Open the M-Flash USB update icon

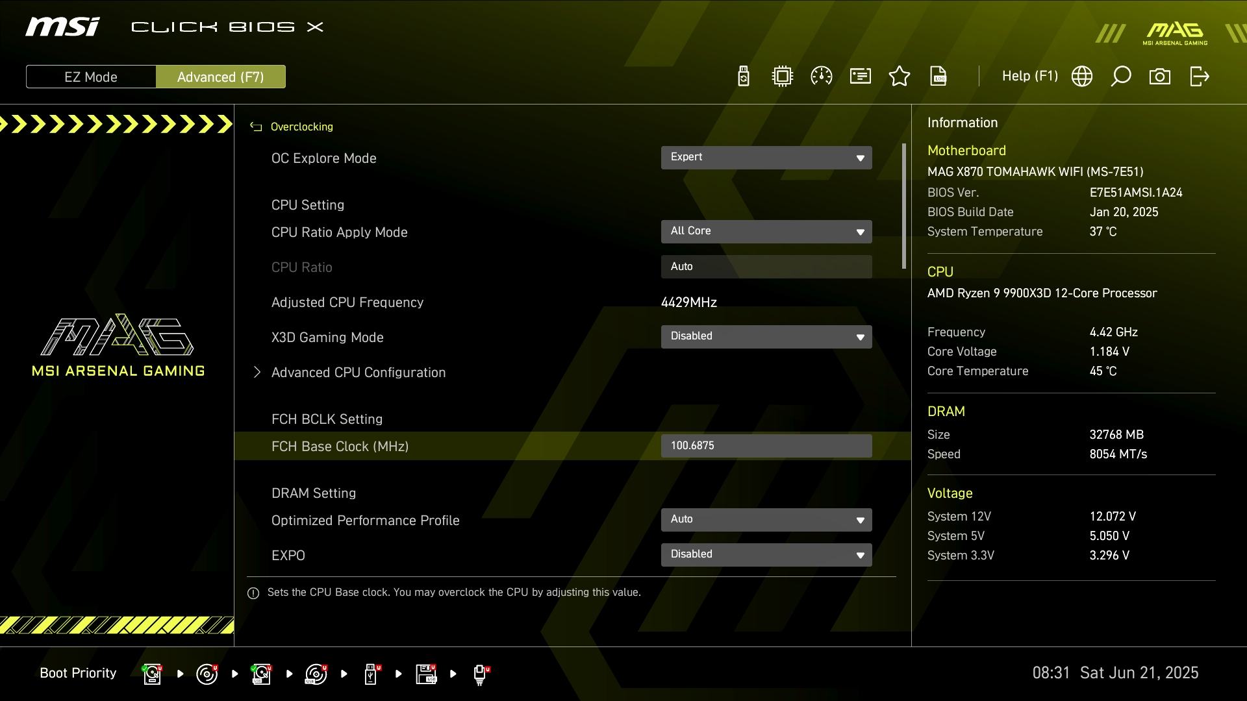(744, 77)
